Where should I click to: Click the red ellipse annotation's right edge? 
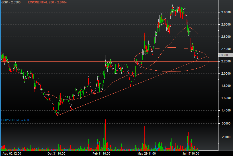pyautogui.click(x=209, y=59)
